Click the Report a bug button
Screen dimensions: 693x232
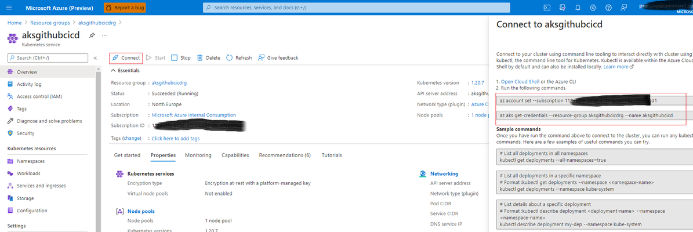click(125, 8)
